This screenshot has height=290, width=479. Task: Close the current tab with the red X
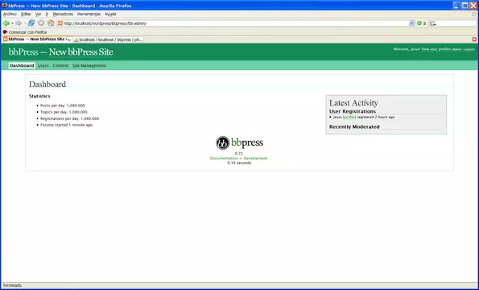point(474,39)
